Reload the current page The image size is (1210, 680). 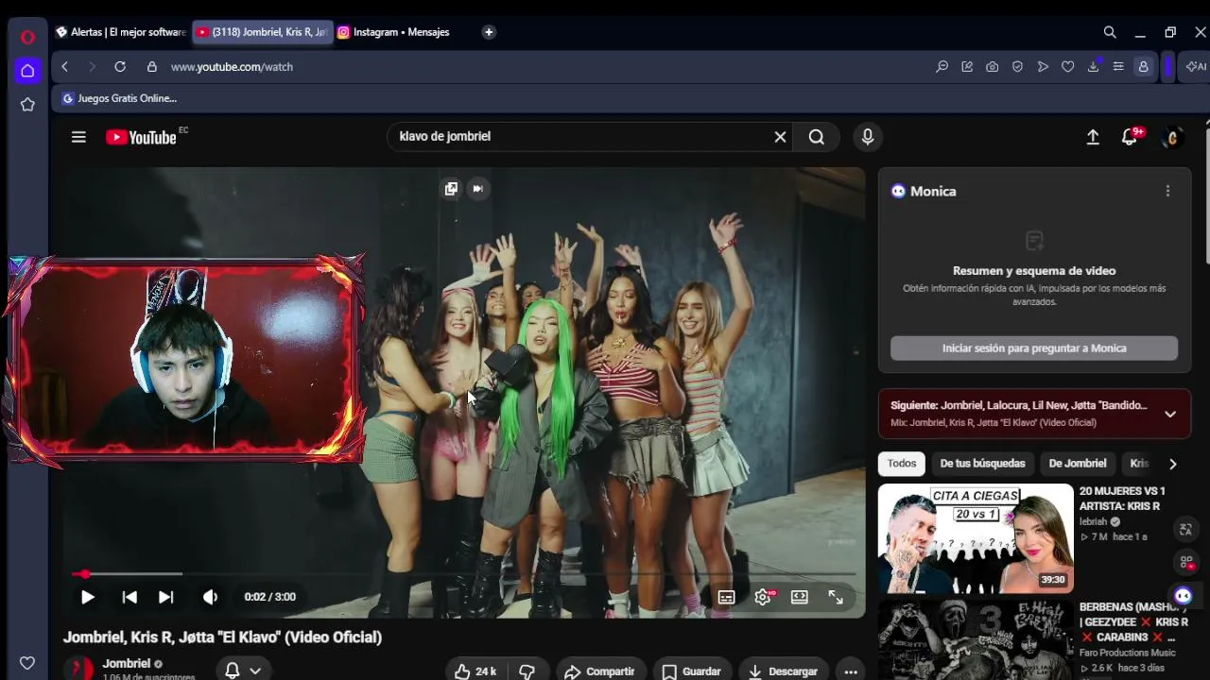[x=120, y=67]
